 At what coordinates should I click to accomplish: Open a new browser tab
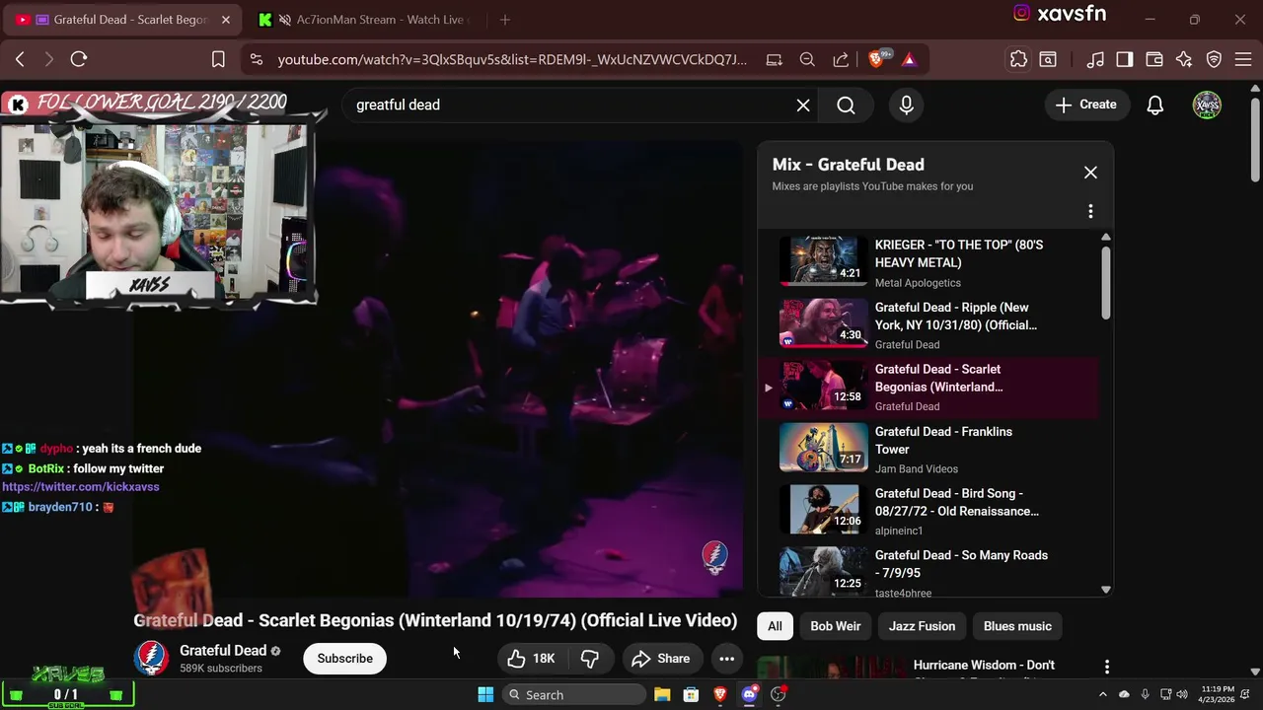[505, 20]
